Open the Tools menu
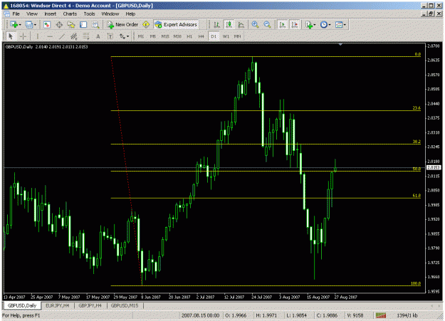The width and height of the screenshot is (445, 321). [89, 14]
